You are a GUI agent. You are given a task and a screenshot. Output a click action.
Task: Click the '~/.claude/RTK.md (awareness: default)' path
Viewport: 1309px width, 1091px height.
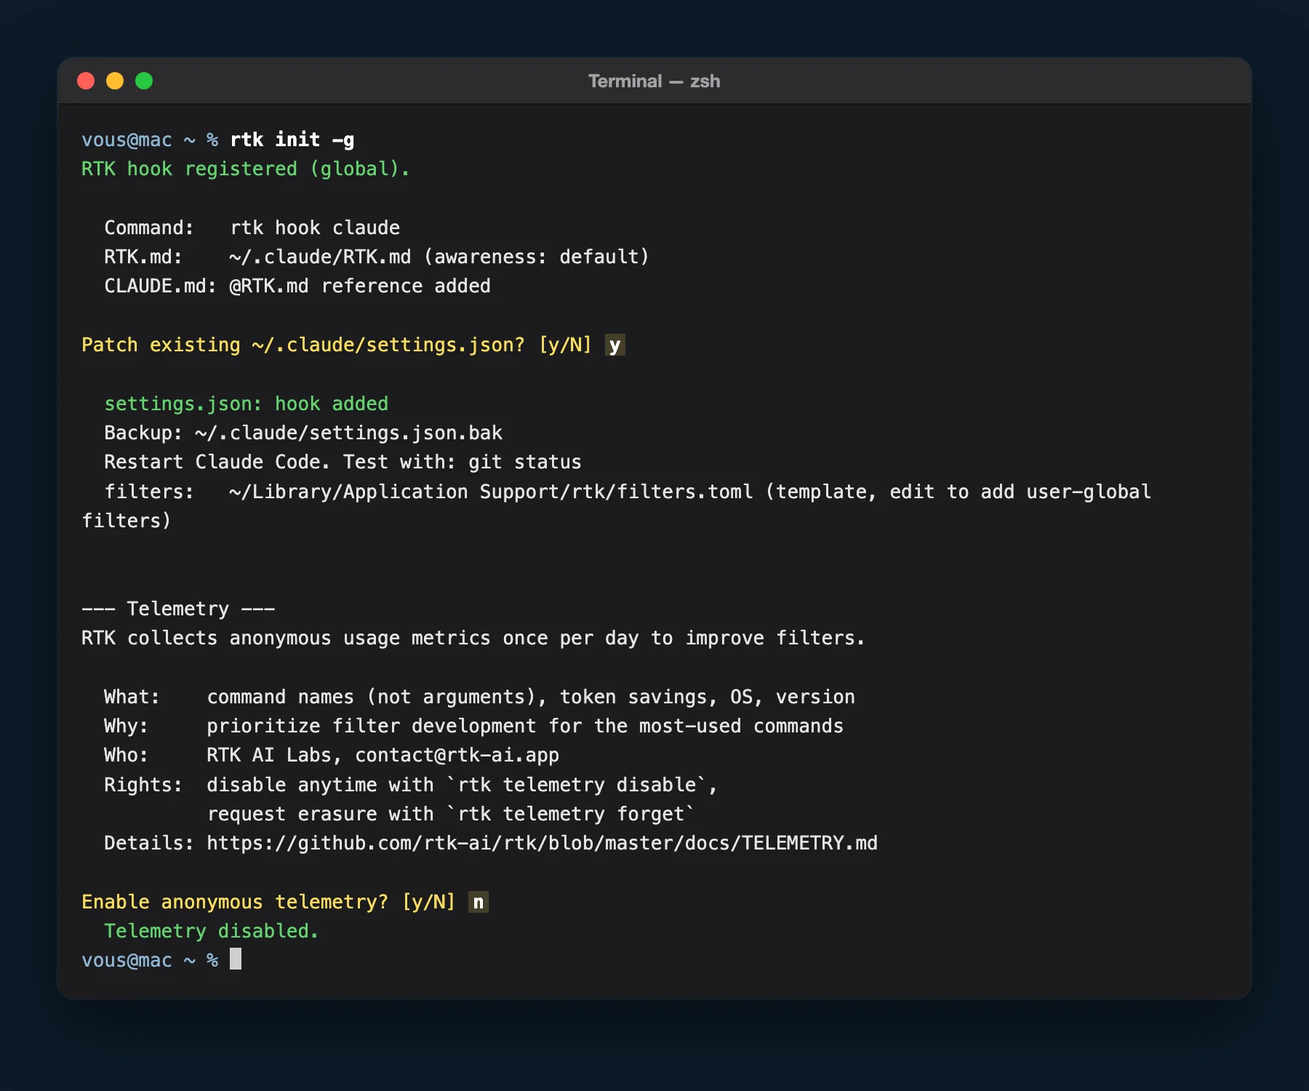pyautogui.click(x=439, y=257)
